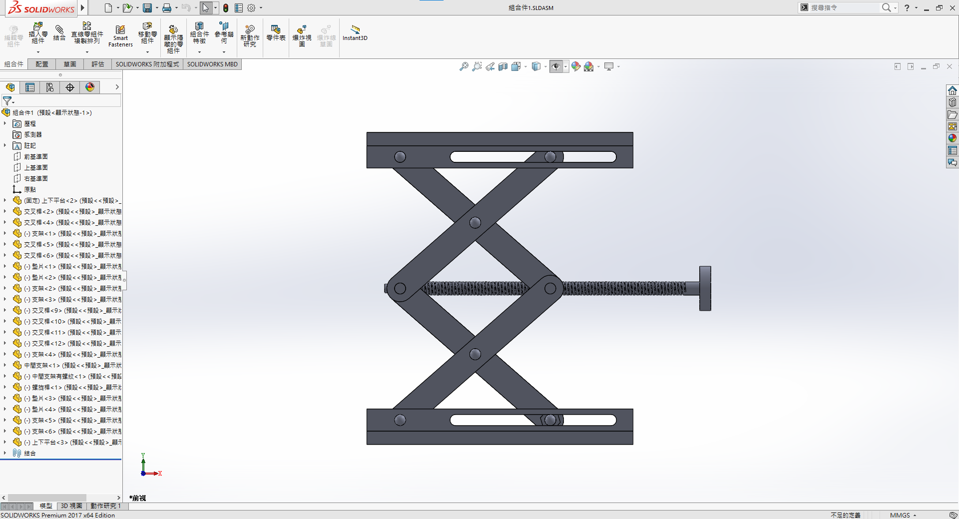This screenshot has height=519, width=959.
Task: Click 顯示隱藏的零組件 tool
Action: [173, 39]
